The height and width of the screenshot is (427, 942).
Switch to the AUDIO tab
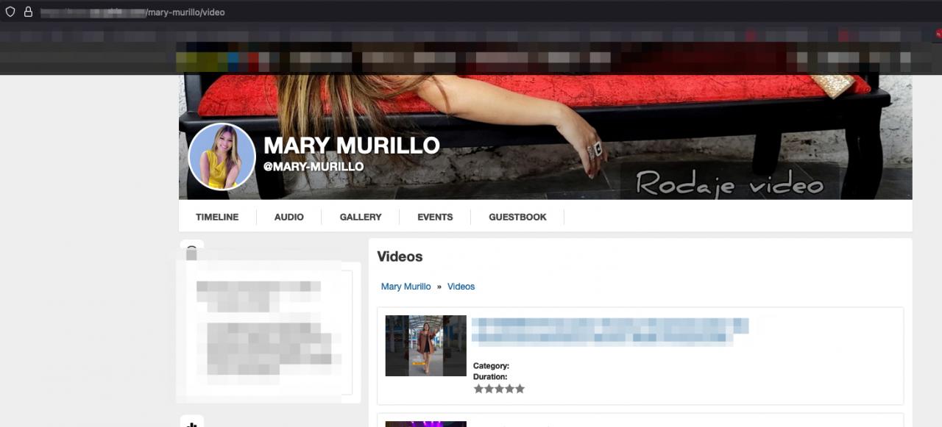tap(289, 217)
